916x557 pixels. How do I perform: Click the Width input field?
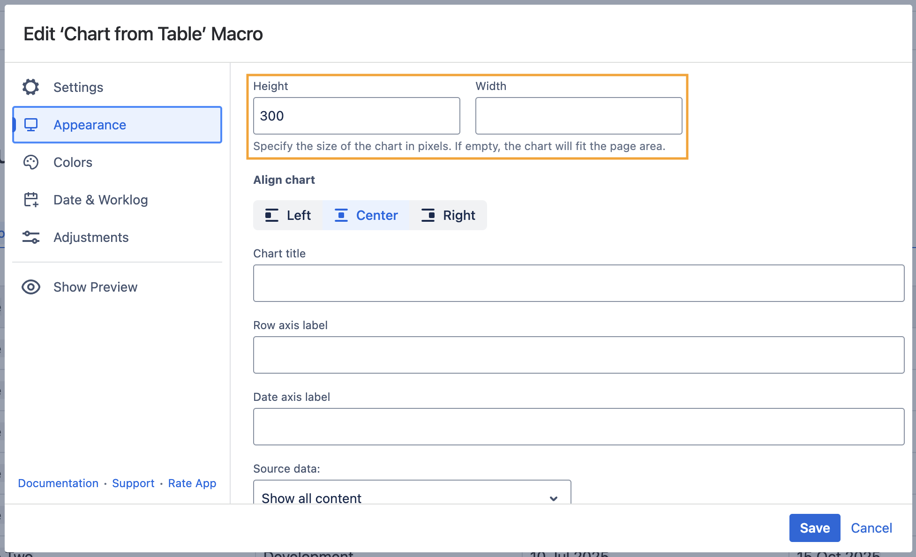(578, 116)
